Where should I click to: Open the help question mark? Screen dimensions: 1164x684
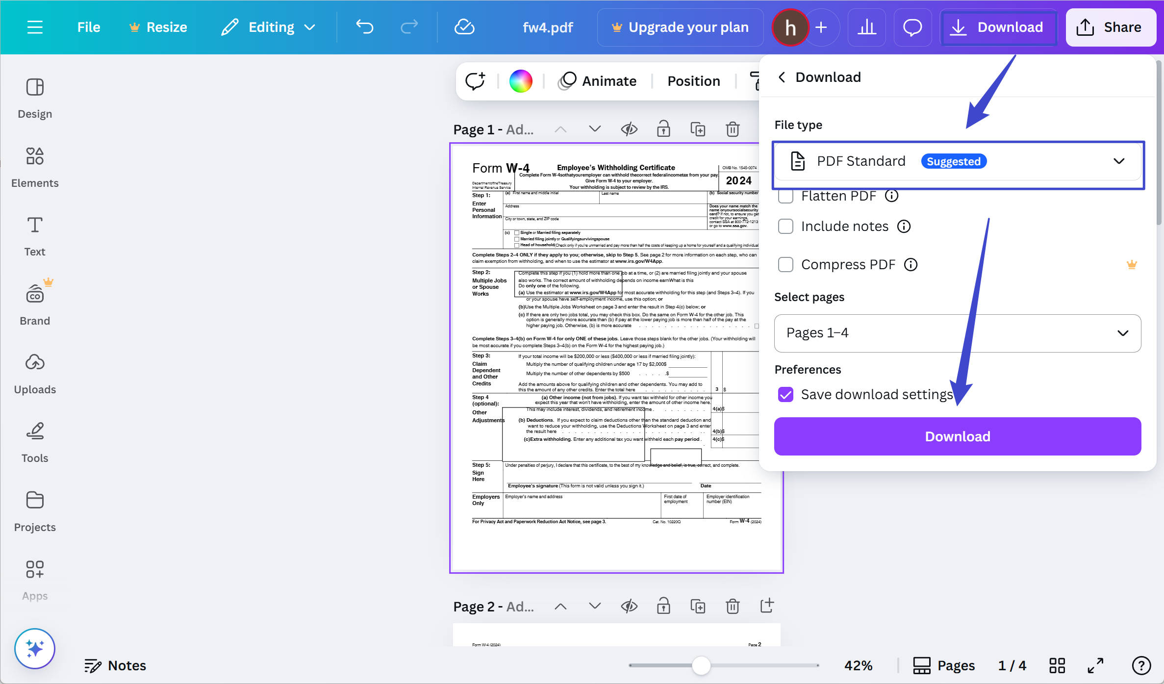click(1141, 665)
